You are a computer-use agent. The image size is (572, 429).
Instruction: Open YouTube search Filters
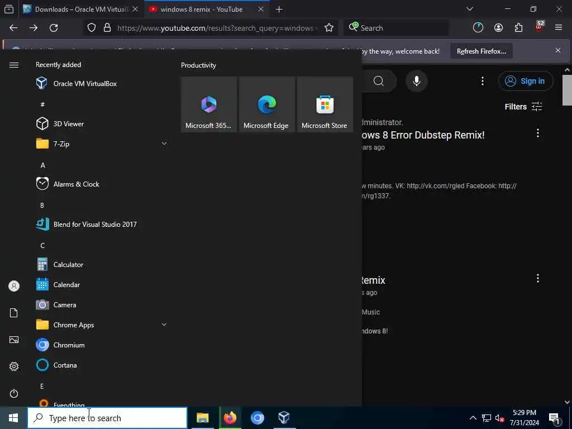click(523, 107)
